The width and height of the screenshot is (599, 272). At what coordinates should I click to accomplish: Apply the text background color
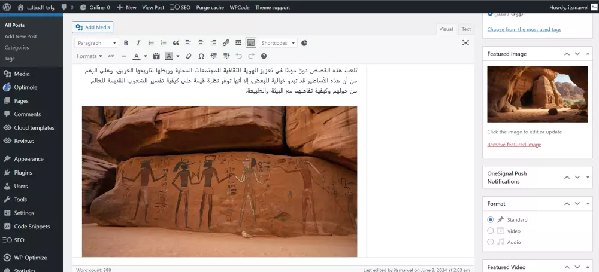point(169,56)
